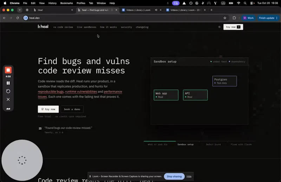The height and width of the screenshot is (182, 281).
Task: Follow the performance issues link
Action: 113,92
